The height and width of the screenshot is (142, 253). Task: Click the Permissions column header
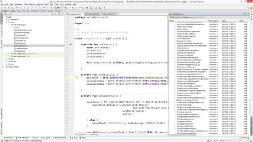point(214,21)
